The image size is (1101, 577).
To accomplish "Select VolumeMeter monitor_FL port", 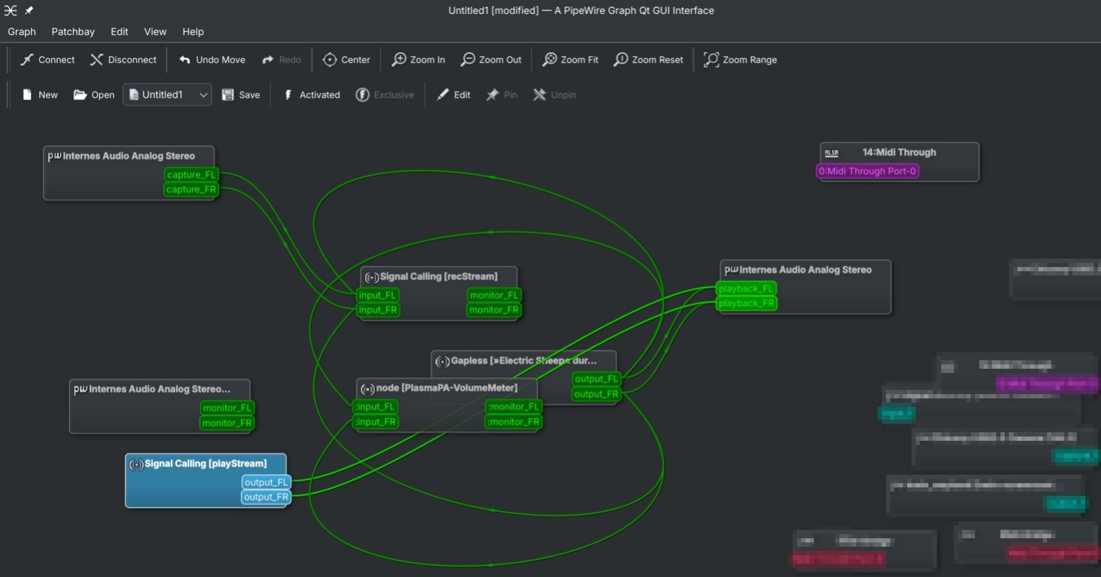I will (x=514, y=407).
